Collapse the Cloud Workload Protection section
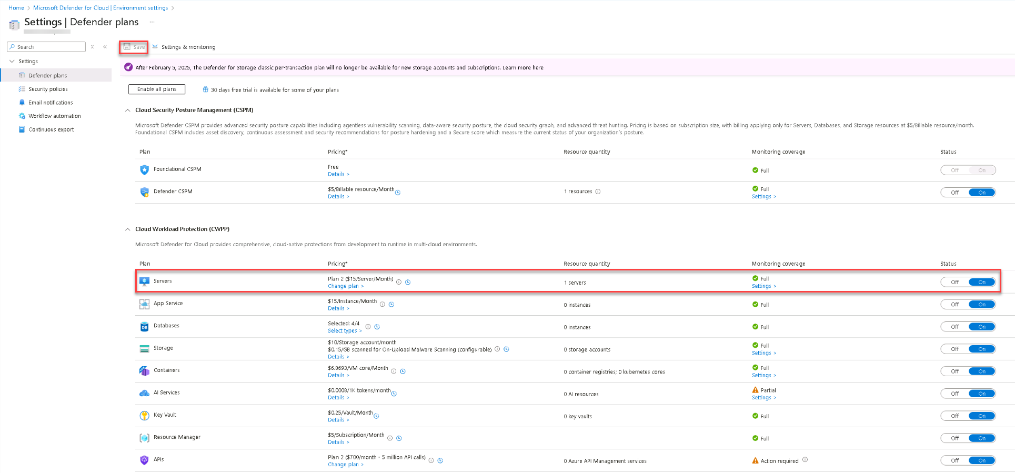This screenshot has height=473, width=1015. (127, 229)
